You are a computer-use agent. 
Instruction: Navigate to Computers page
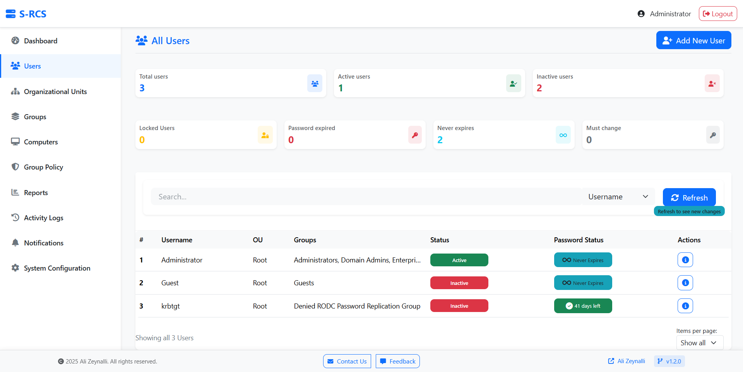pos(60,142)
